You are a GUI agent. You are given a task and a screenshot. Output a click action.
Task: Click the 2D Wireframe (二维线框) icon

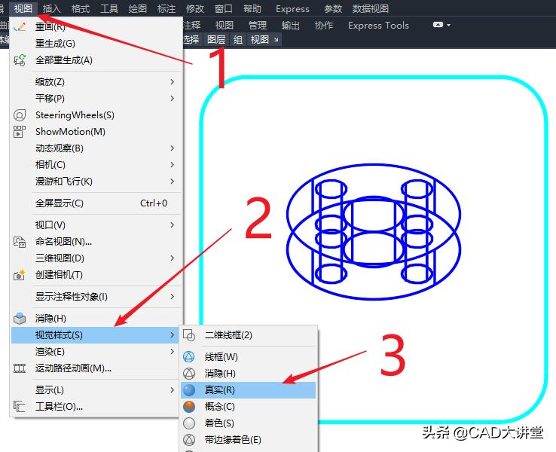(x=189, y=335)
